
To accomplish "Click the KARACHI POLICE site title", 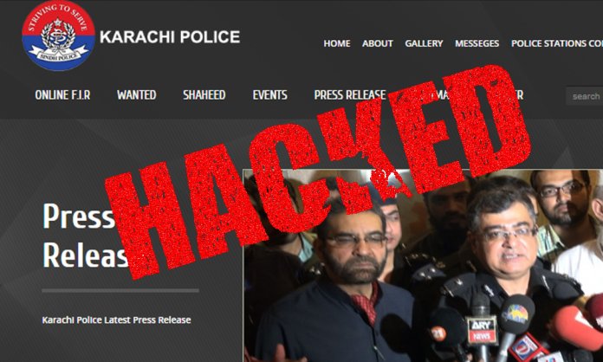I will point(170,37).
